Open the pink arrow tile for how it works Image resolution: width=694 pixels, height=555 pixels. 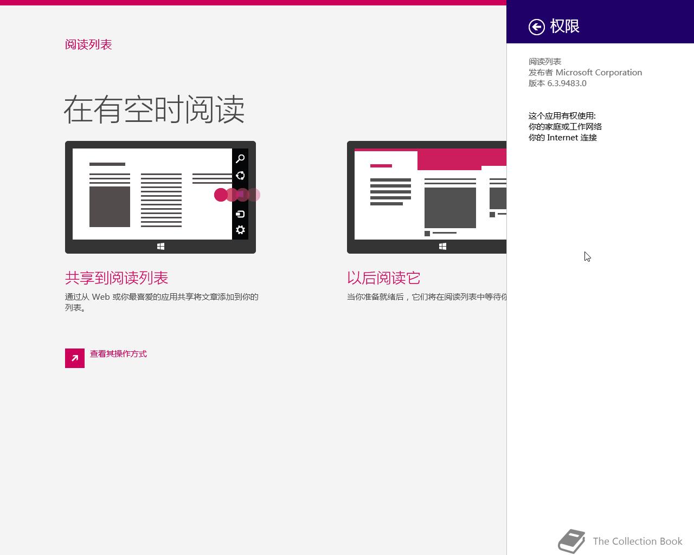point(75,358)
